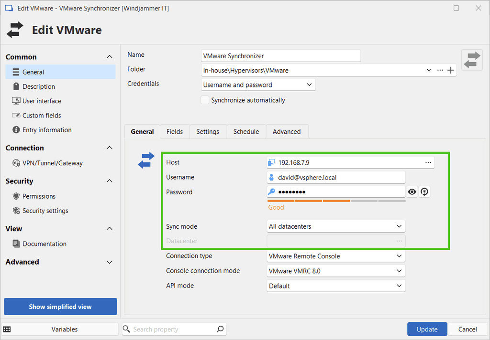The image size is (490, 340).
Task: Enable Synchronize automatically checkbox
Action: point(205,100)
